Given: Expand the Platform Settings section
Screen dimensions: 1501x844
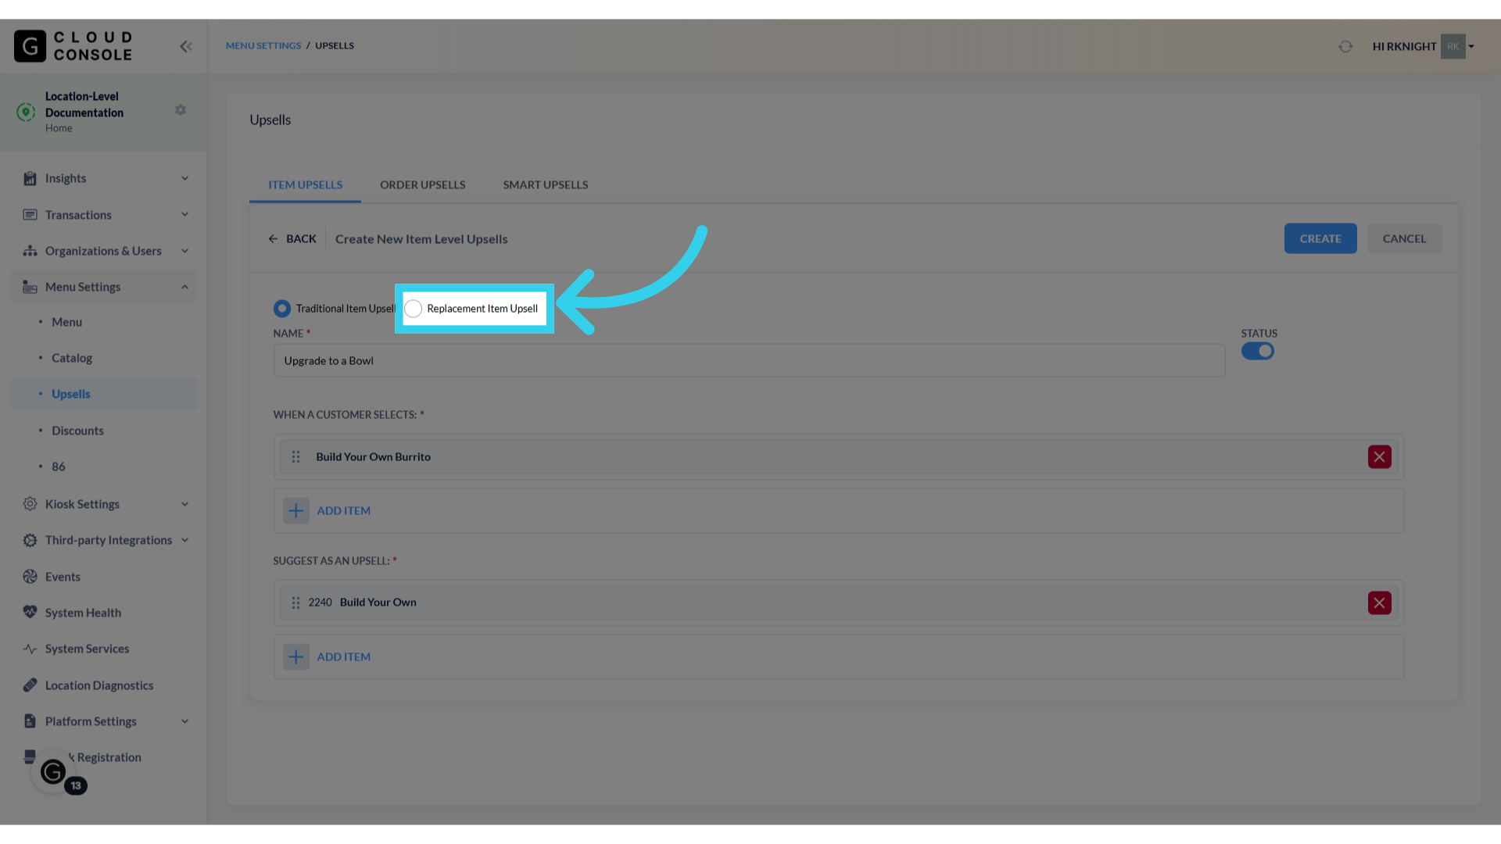Looking at the screenshot, I should pyautogui.click(x=184, y=721).
